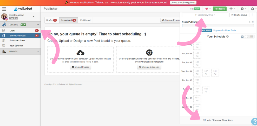Open the hamburger menu icon

(x=4, y=9)
